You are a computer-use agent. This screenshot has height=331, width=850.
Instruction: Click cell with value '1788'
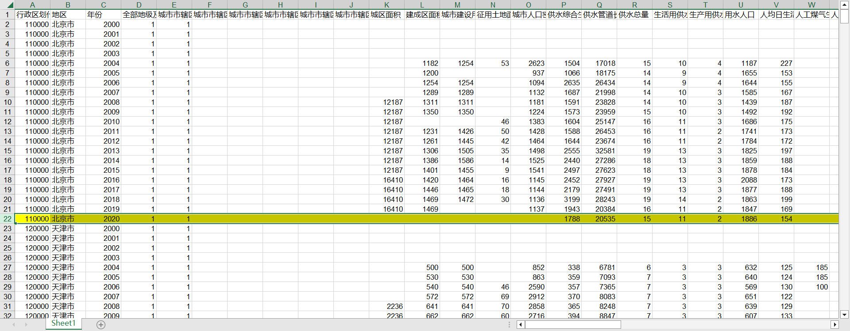click(564, 219)
